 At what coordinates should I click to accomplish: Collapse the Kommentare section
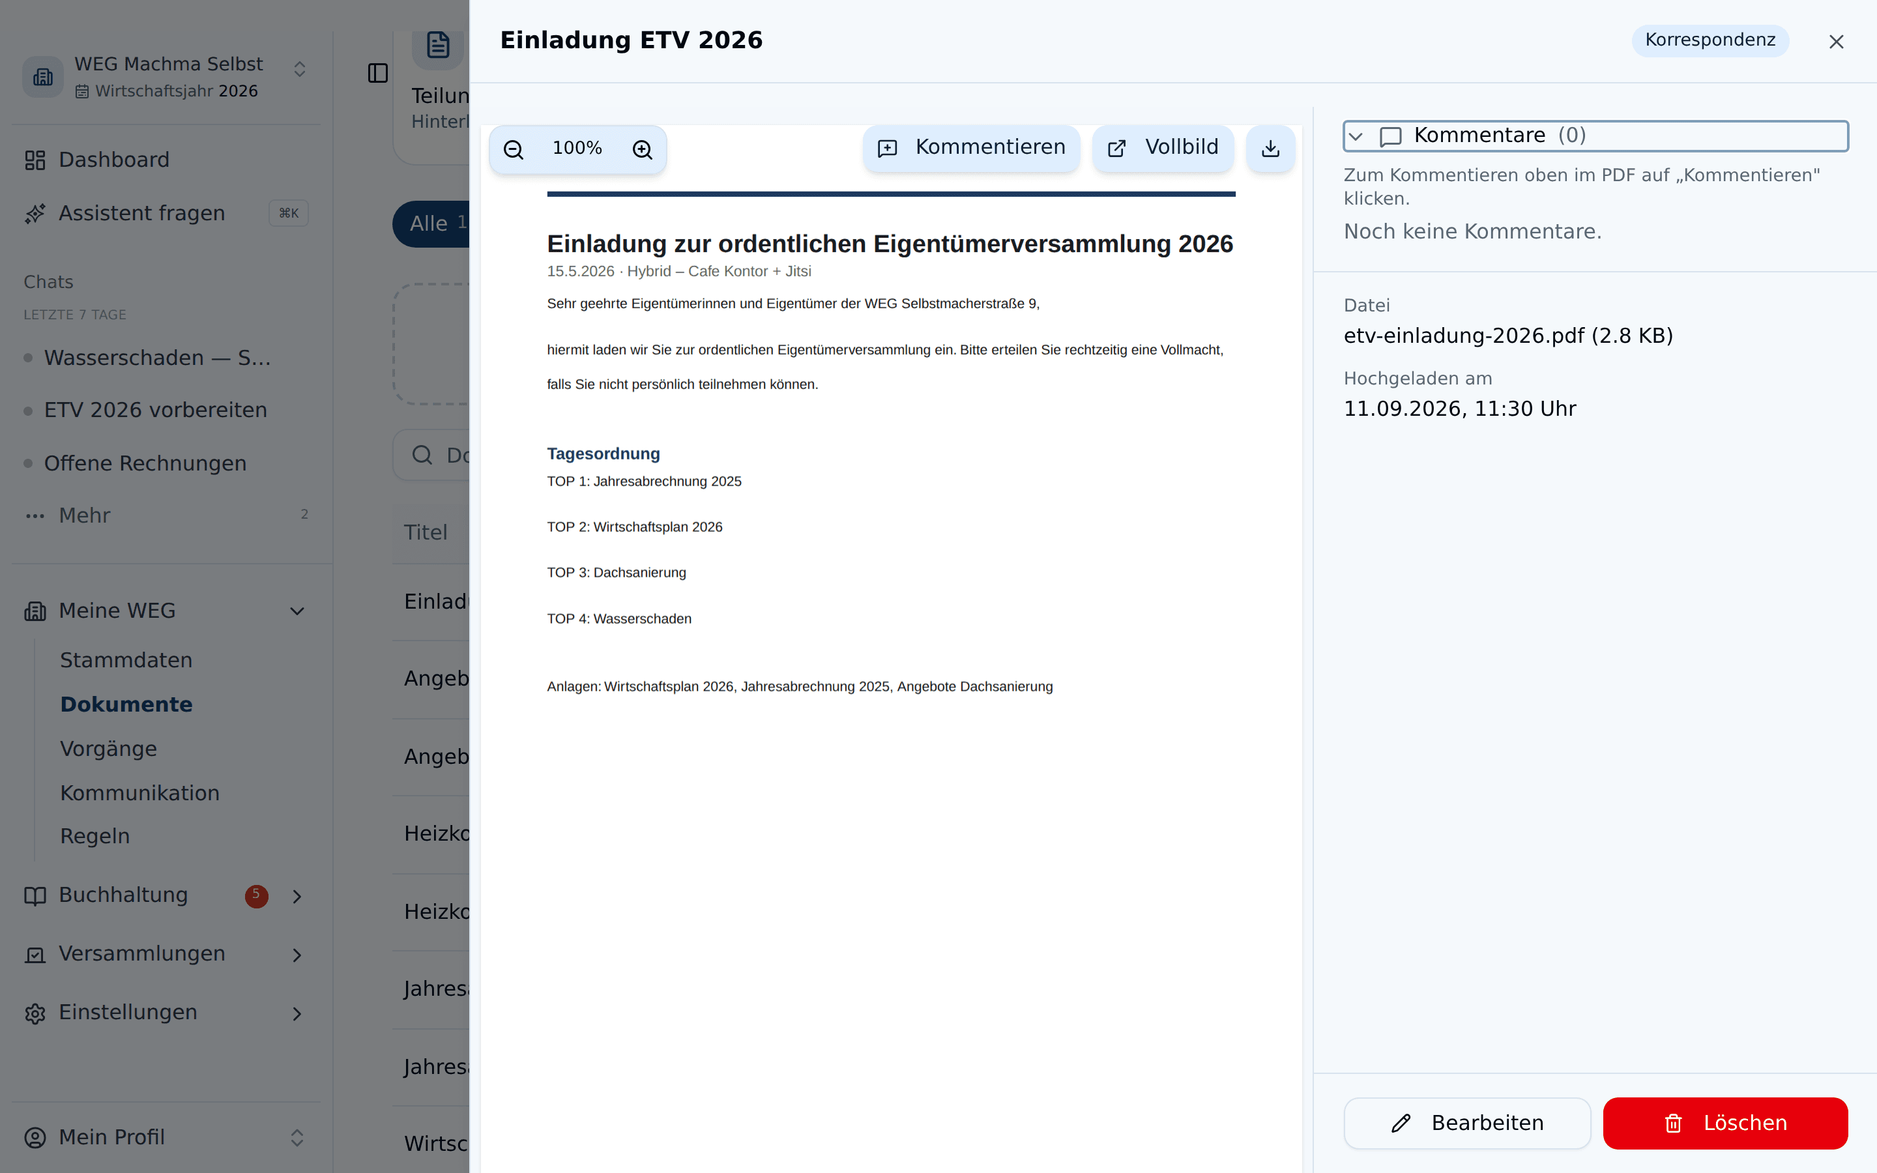point(1595,136)
